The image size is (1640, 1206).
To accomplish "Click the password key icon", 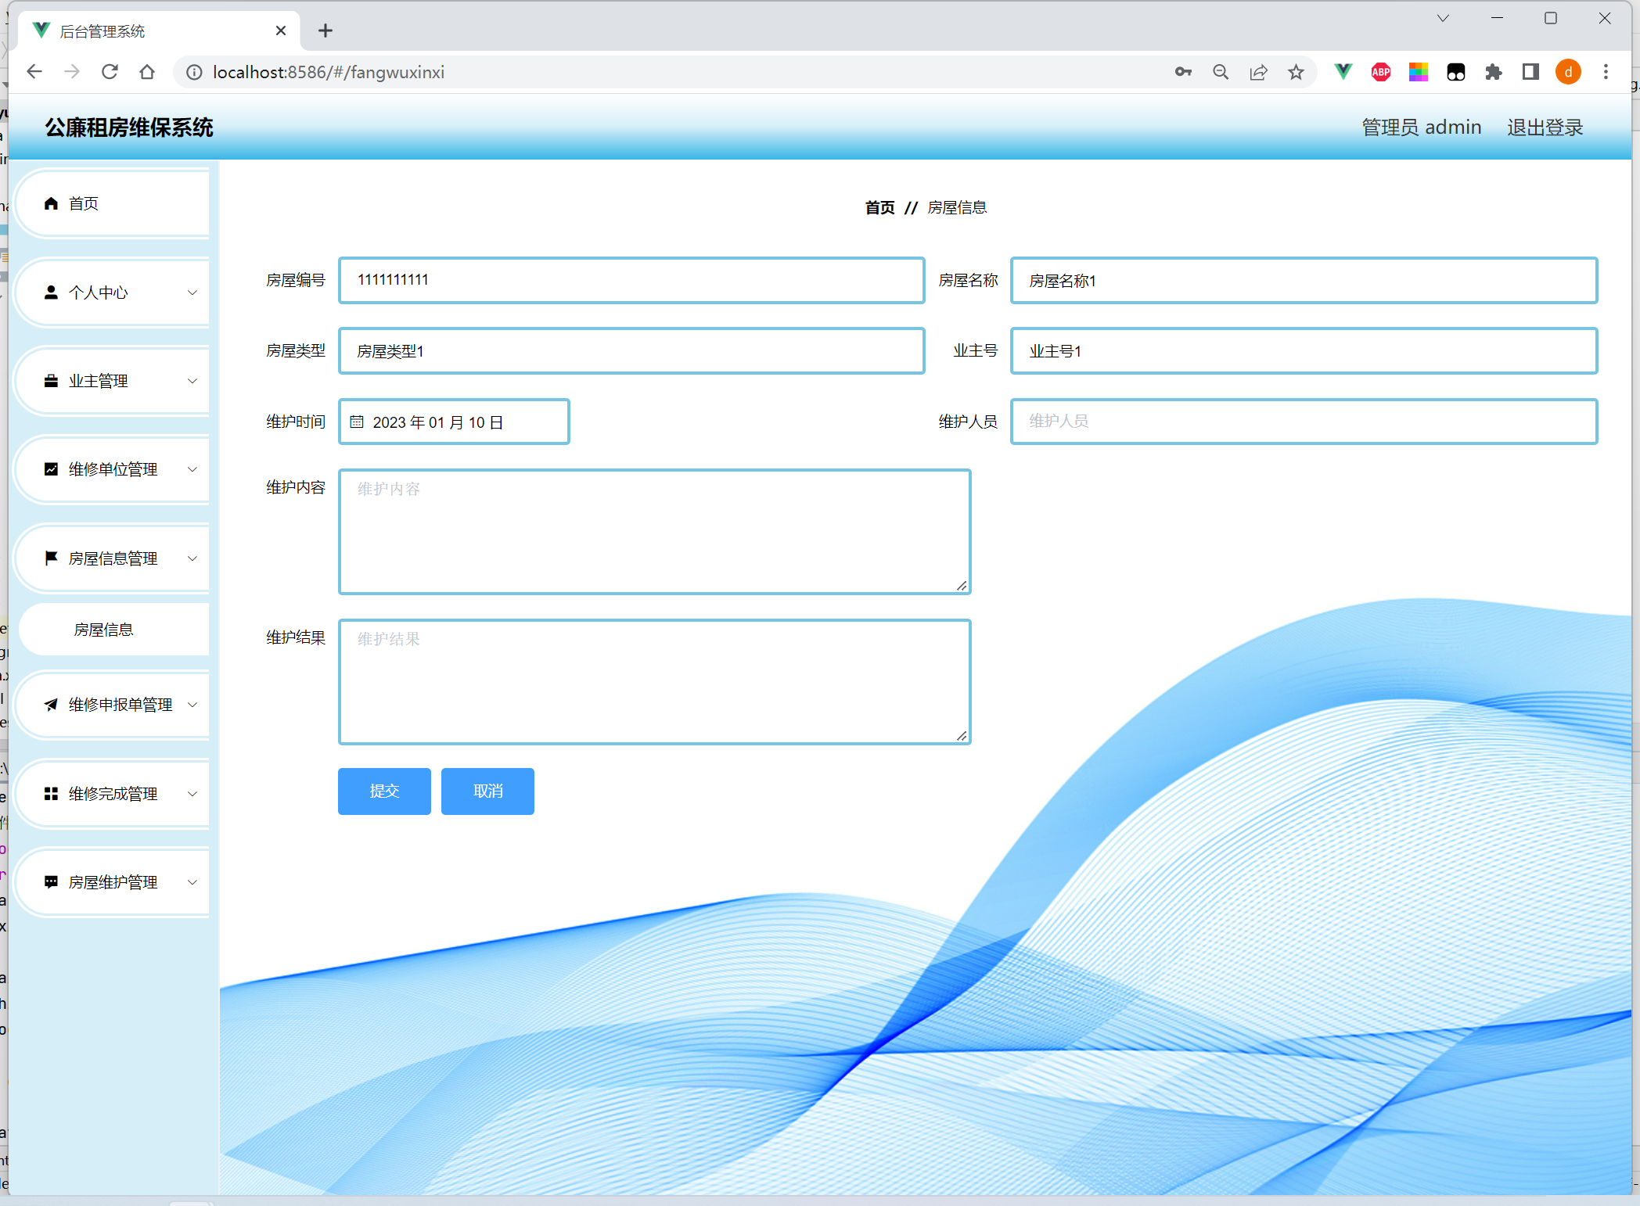I will click(1183, 72).
